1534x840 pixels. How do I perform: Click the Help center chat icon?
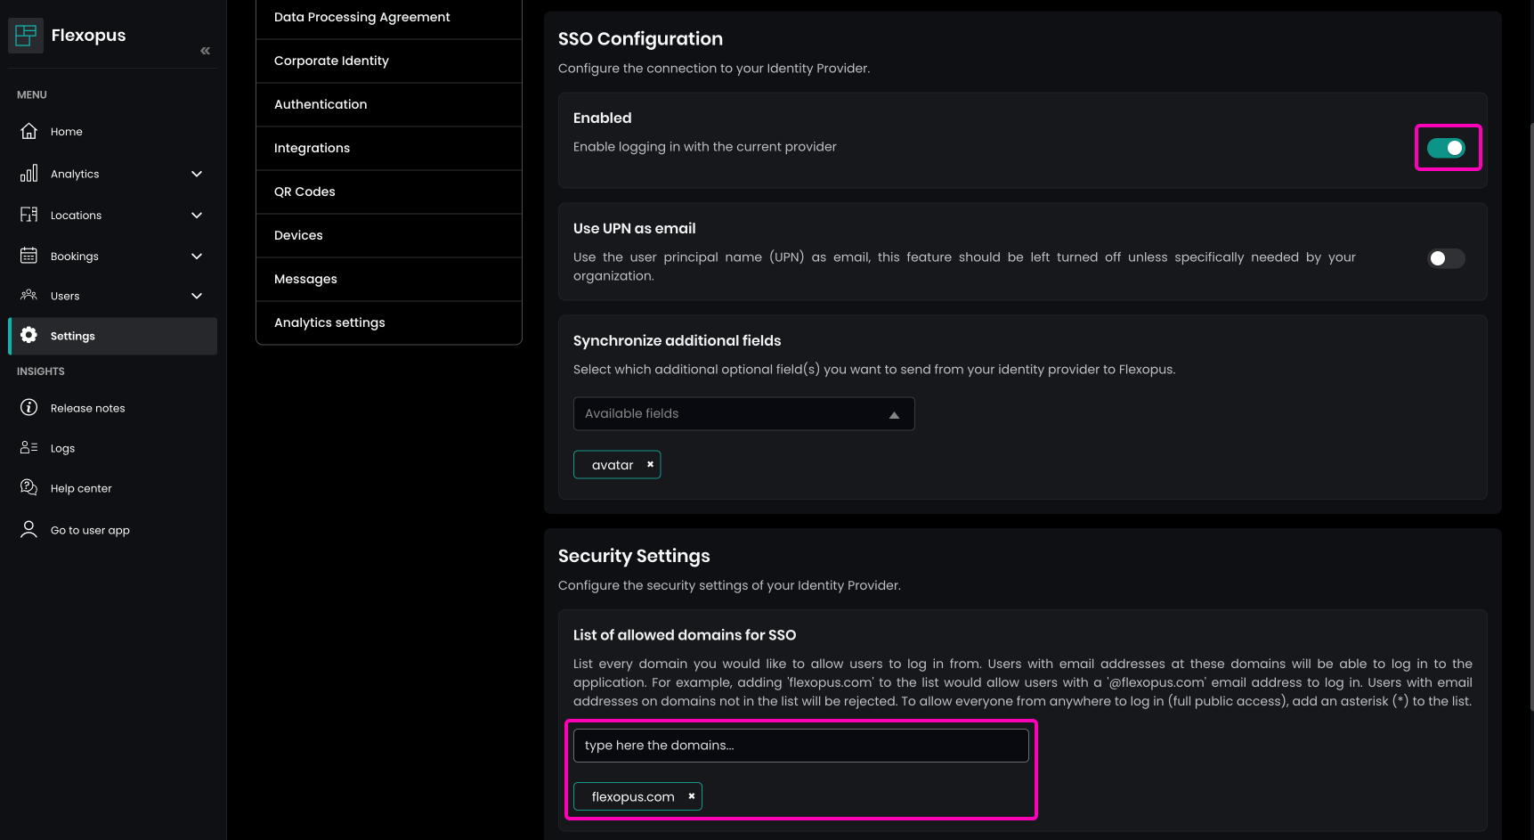29,488
